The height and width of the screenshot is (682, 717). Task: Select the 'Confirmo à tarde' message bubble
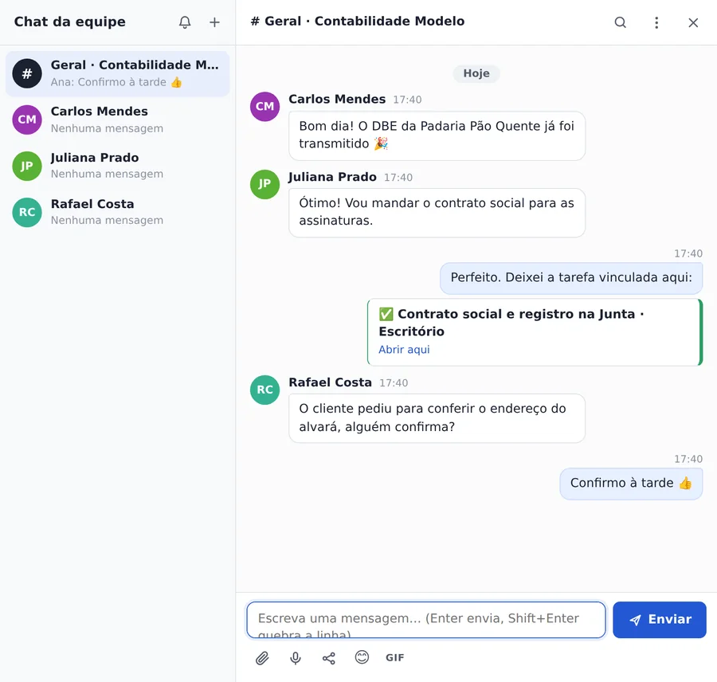631,484
